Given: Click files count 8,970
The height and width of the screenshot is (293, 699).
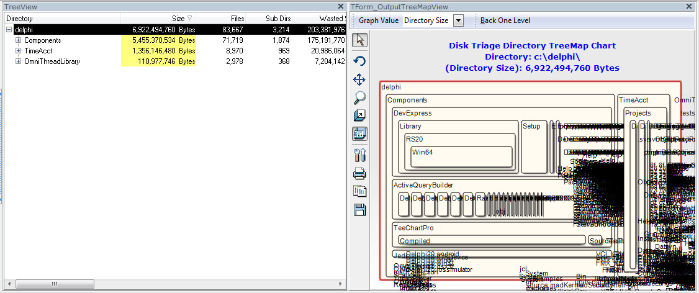Looking at the screenshot, I should (235, 51).
